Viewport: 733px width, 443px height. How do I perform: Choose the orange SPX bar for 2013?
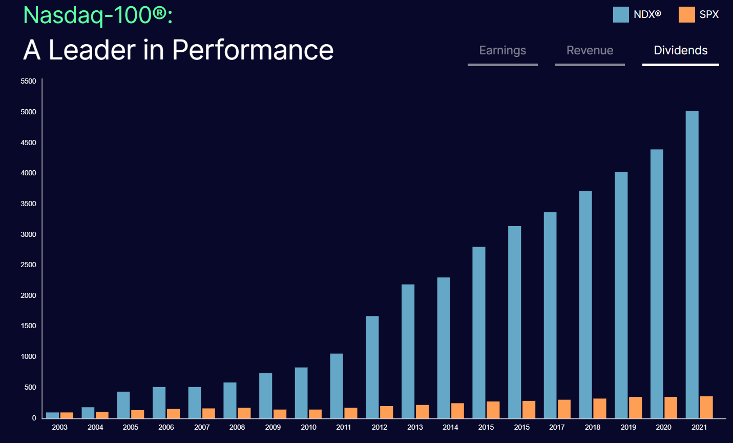(422, 412)
